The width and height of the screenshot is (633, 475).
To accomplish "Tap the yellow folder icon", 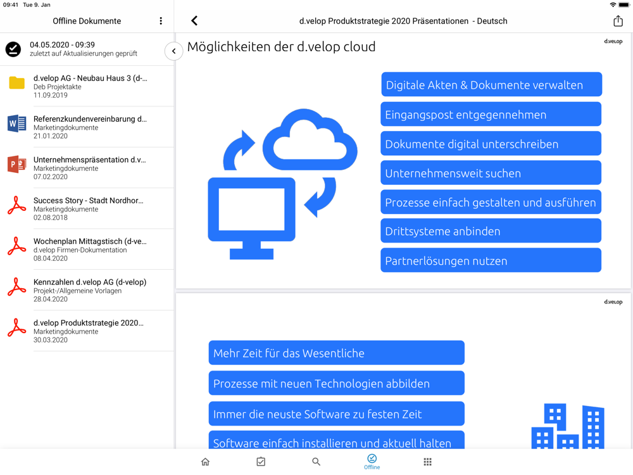I will click(x=17, y=83).
